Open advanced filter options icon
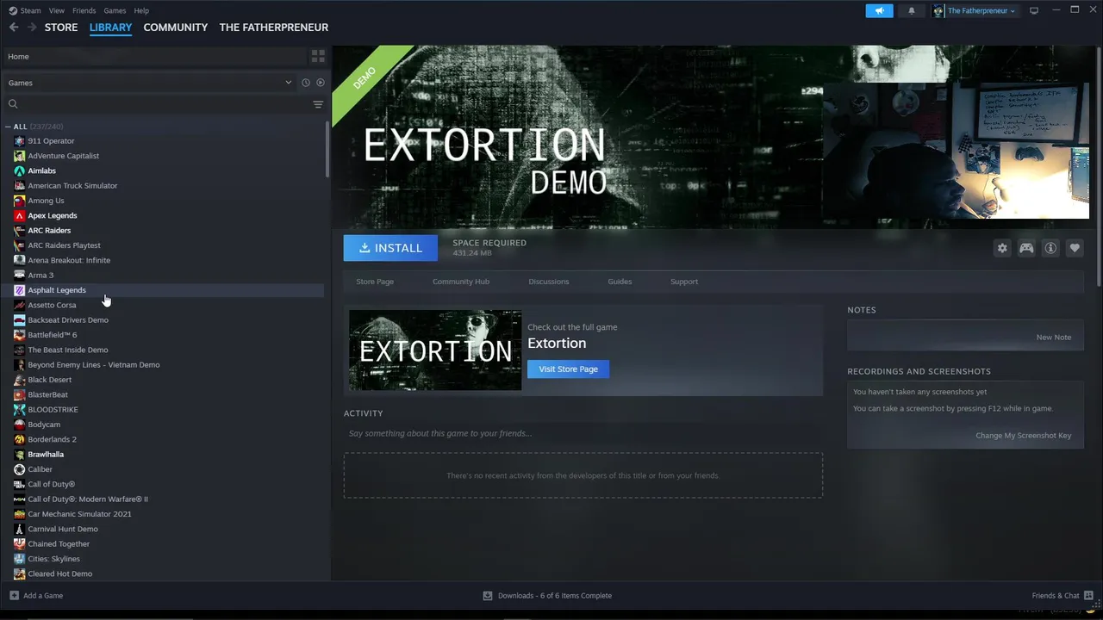The image size is (1103, 620). coord(318,104)
